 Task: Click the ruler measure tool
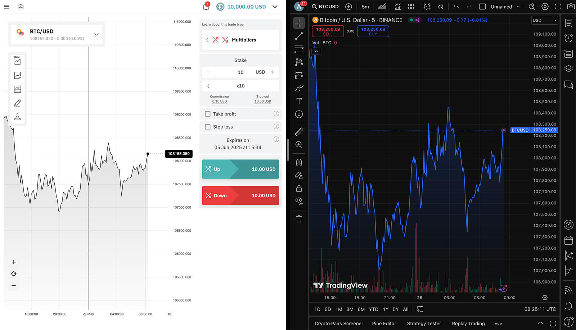point(299,132)
